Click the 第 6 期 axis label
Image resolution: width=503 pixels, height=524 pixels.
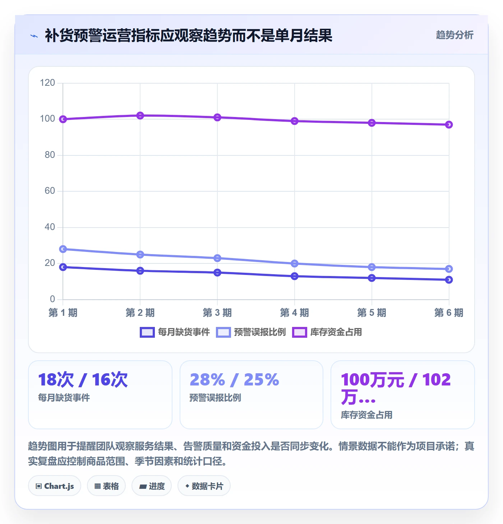449,313
